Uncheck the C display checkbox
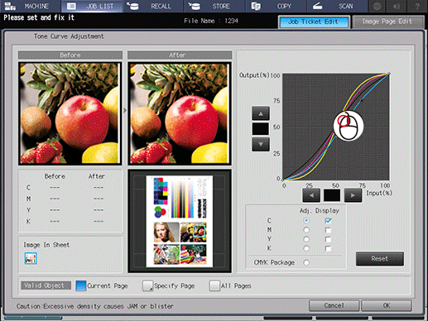 328,221
